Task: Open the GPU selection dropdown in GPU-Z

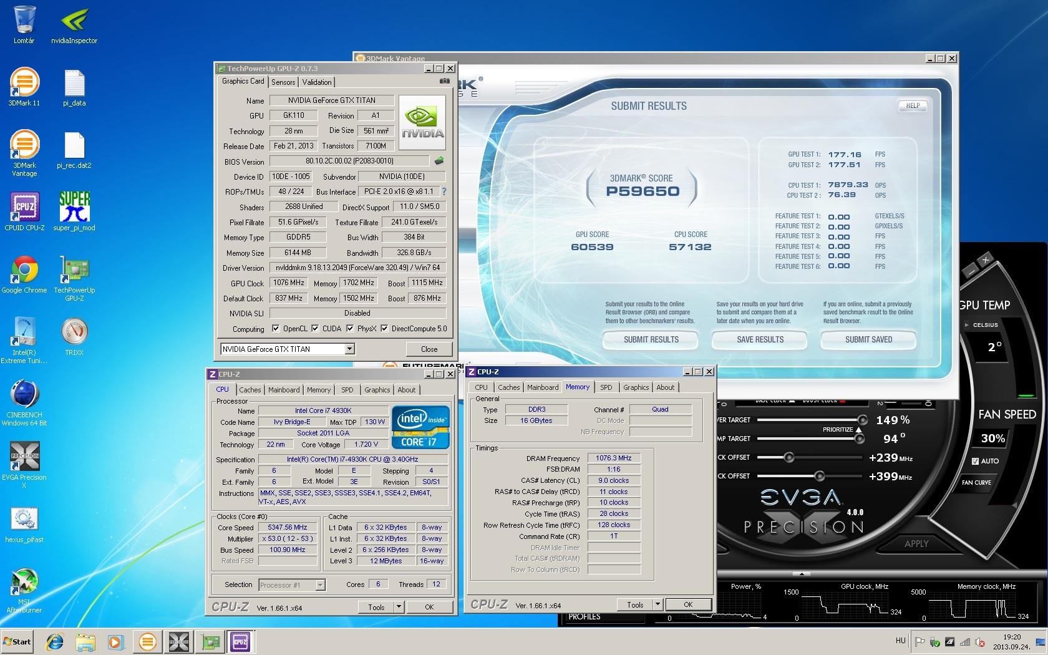Action: pos(349,349)
